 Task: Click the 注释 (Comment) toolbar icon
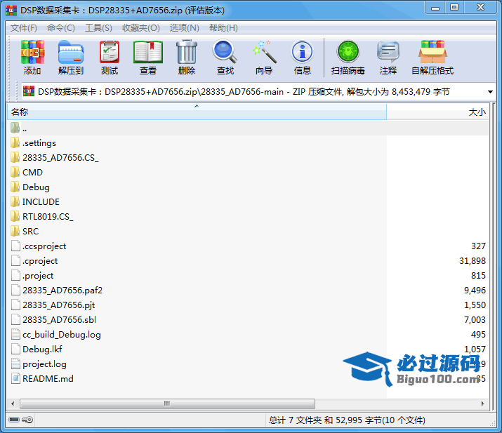(388, 53)
